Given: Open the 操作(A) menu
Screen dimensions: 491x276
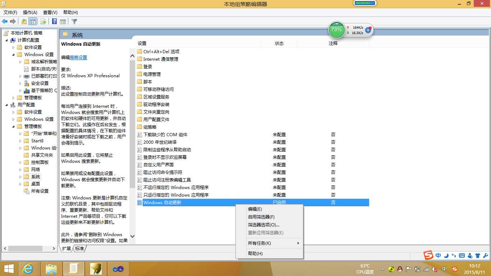Looking at the screenshot, I should pyautogui.click(x=30, y=13).
